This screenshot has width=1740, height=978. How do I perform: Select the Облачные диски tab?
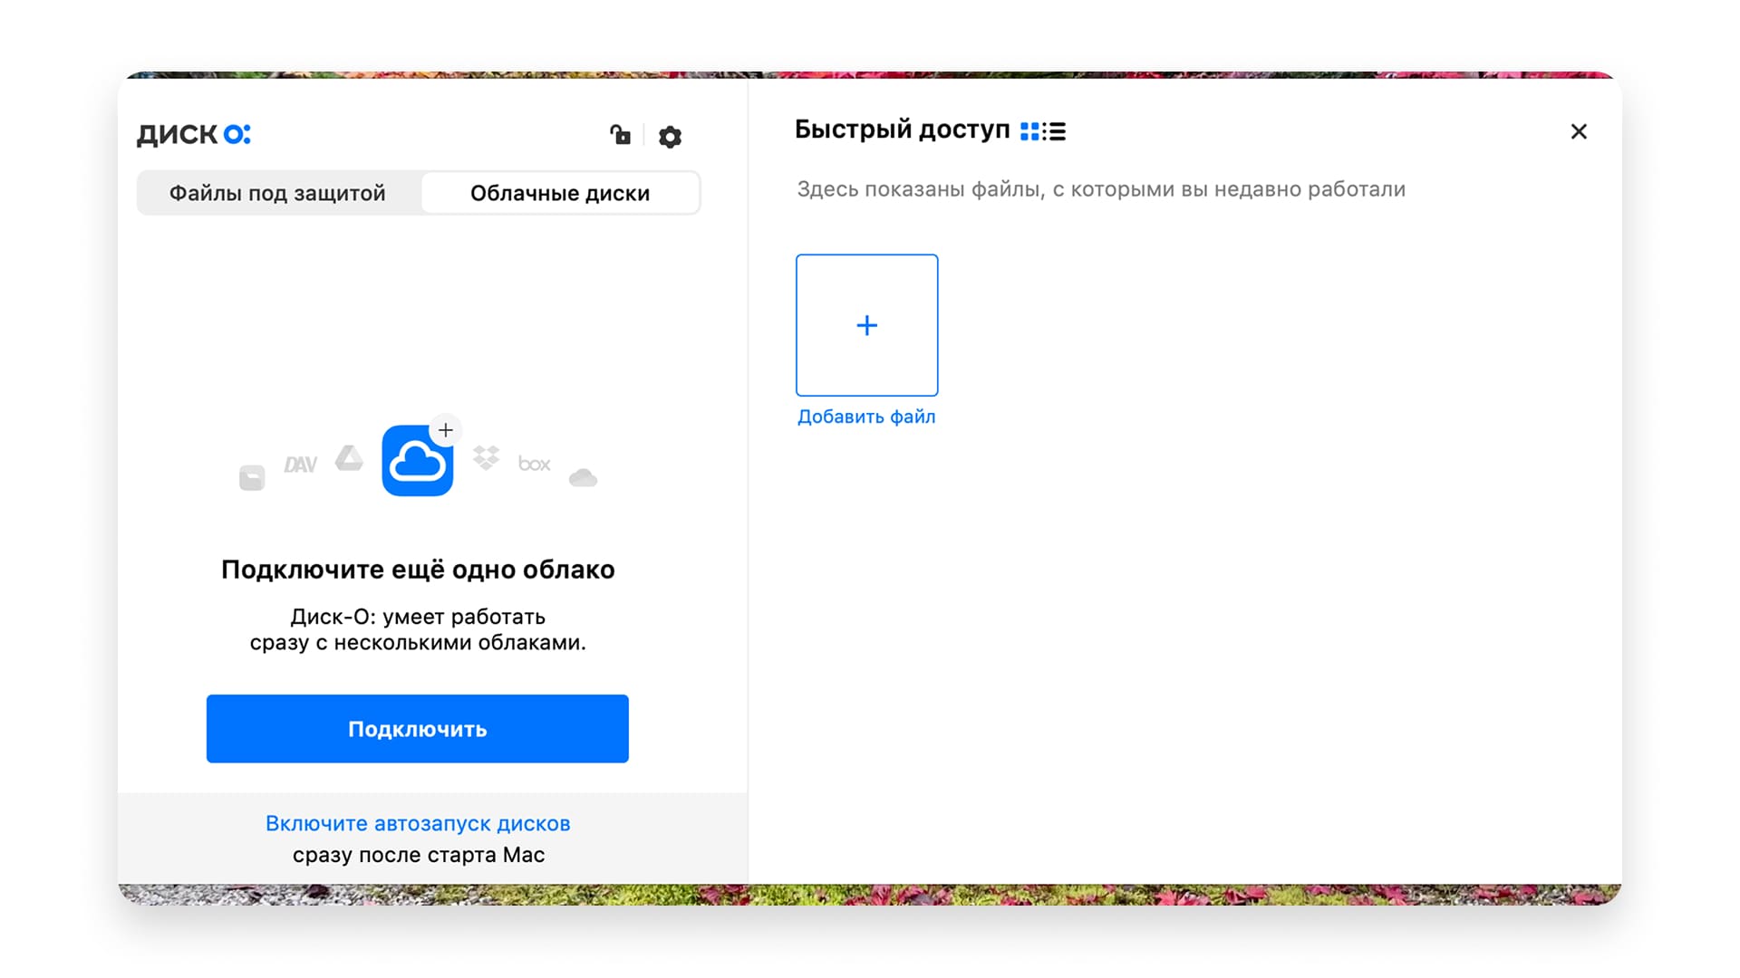point(560,193)
